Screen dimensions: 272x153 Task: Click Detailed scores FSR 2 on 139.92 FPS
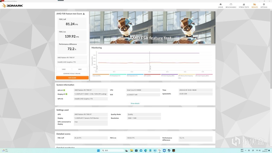tap(143, 138)
